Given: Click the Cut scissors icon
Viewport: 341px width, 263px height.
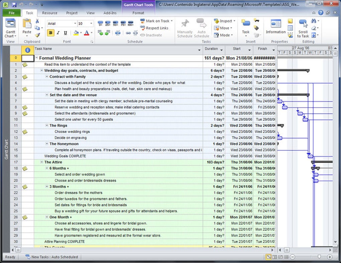Looking at the screenshot, I should coord(37,21).
